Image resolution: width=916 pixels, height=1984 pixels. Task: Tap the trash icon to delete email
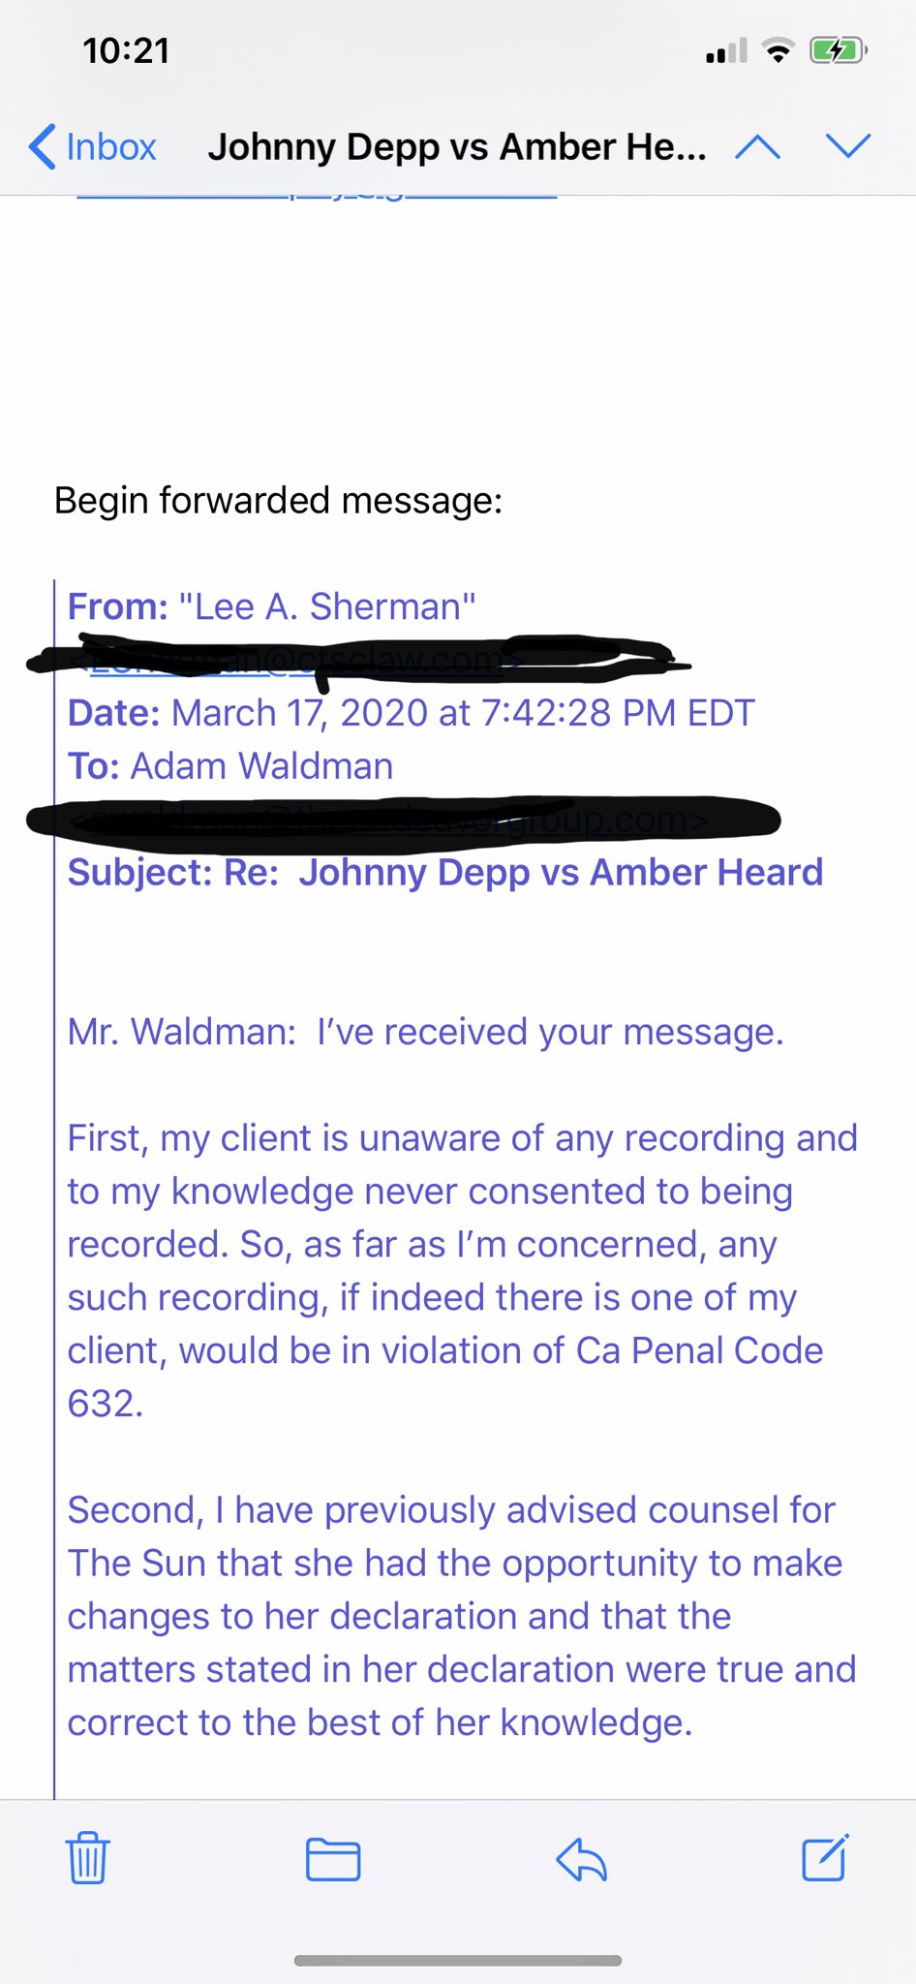[87, 1858]
